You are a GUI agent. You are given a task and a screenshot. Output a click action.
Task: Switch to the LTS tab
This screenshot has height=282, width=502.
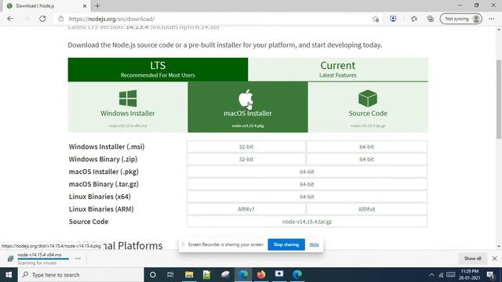158,70
